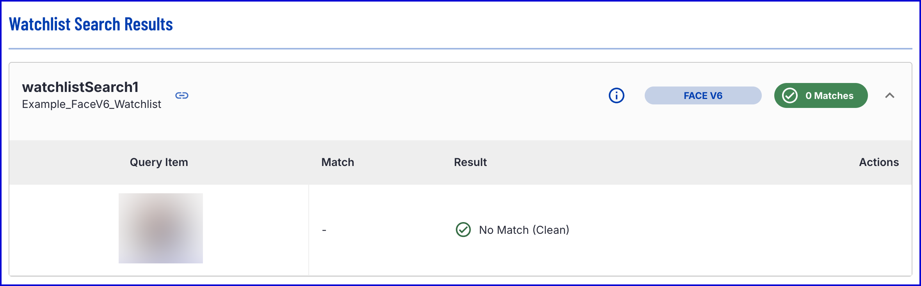
Task: Click the copy link icon beside watchlistSearch1
Action: pos(182,95)
